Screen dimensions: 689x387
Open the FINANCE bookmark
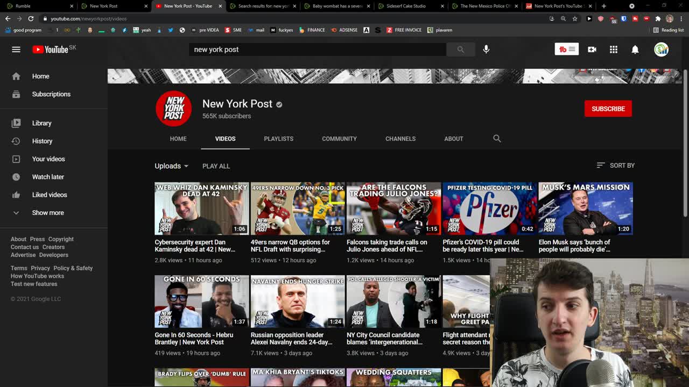click(x=312, y=30)
